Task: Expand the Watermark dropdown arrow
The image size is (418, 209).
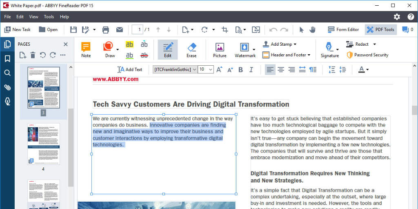Action: pos(254,49)
